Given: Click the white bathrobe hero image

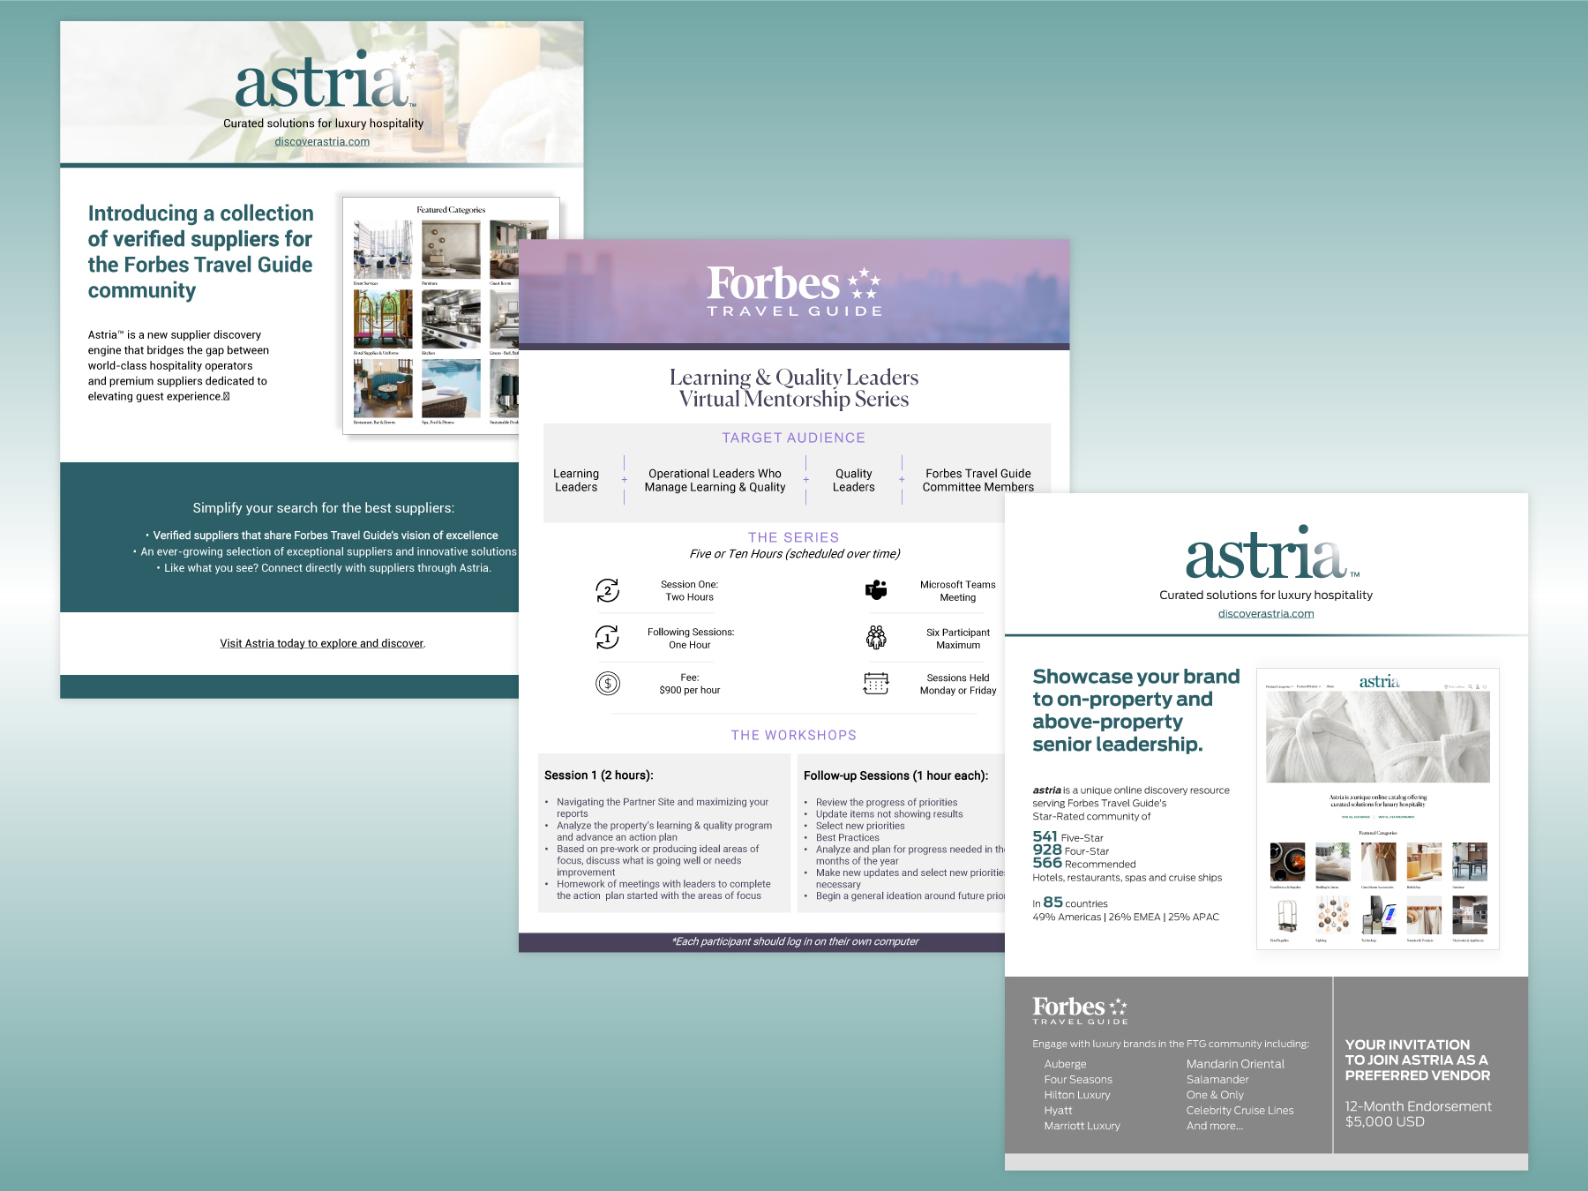Looking at the screenshot, I should coord(1377,737).
